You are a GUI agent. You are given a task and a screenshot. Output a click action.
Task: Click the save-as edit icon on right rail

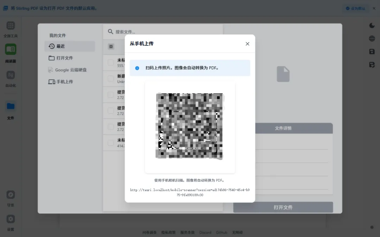pos(372,65)
